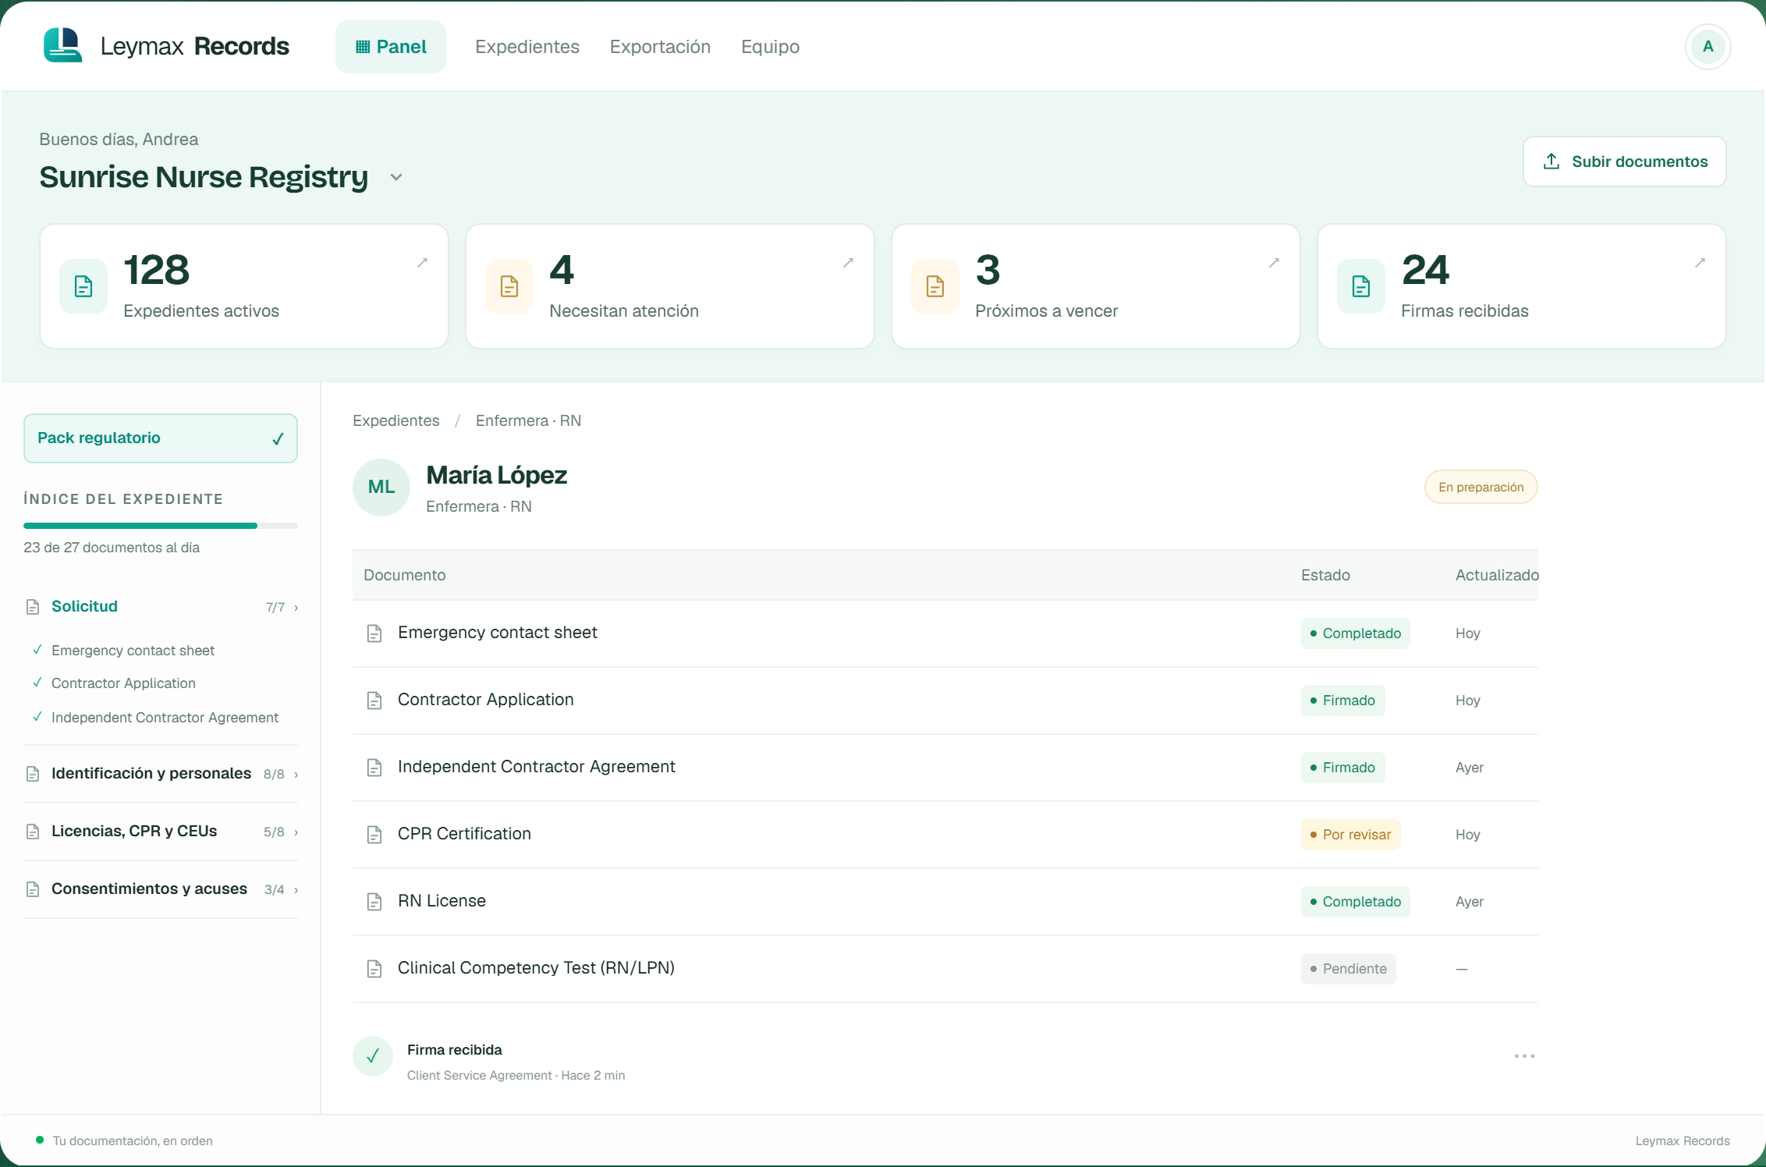Image resolution: width=1766 pixels, height=1167 pixels.
Task: Click the orange document icon on Necesitan atención
Action: pos(509,286)
